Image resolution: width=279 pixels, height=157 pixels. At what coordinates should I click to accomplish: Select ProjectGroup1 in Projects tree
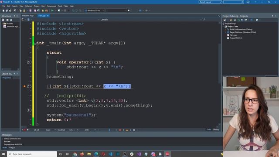(x=231, y=24)
